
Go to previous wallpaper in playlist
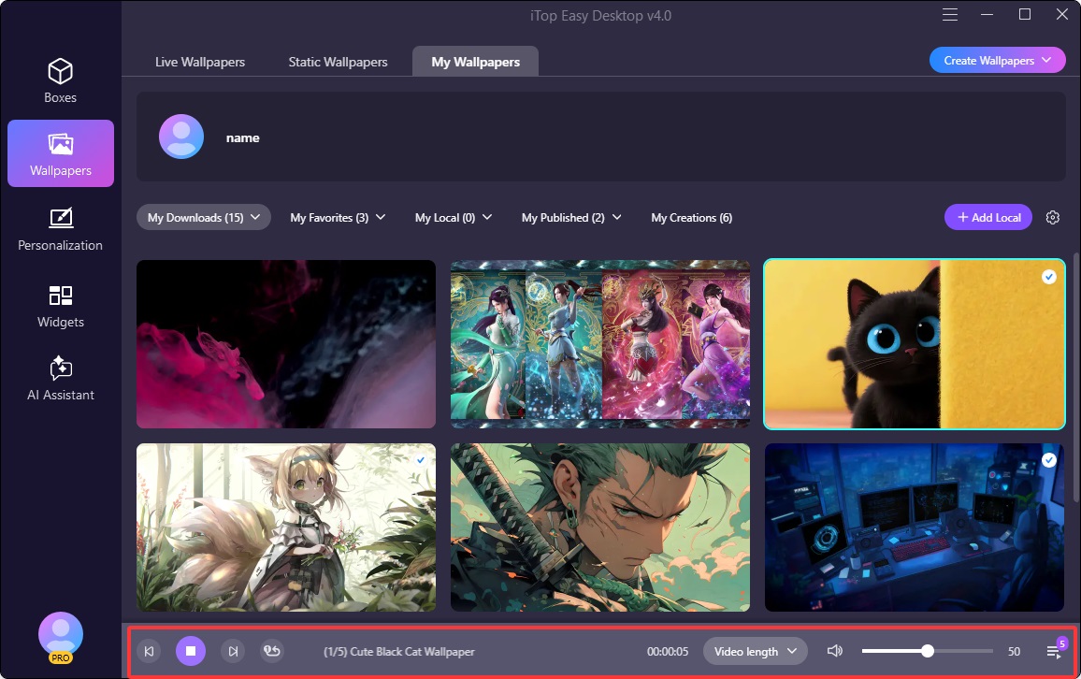(x=149, y=651)
